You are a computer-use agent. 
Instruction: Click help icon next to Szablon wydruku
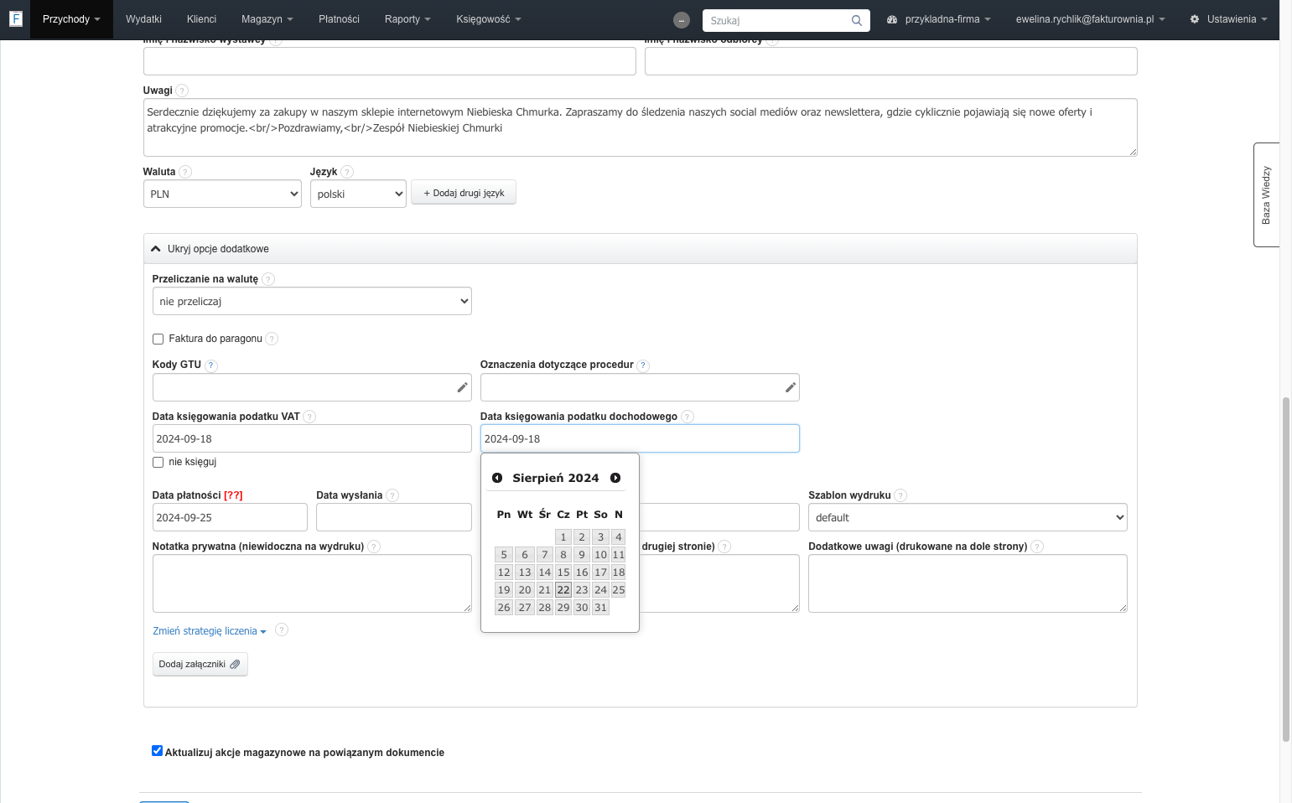900,495
